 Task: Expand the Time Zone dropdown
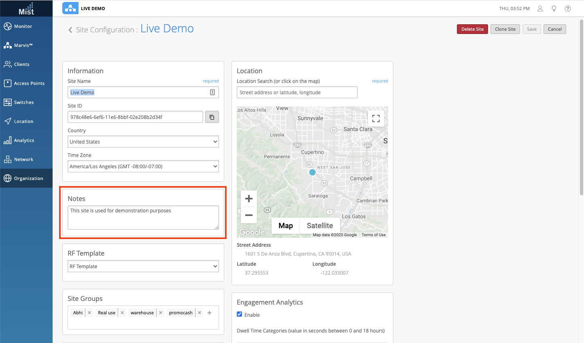(143, 167)
